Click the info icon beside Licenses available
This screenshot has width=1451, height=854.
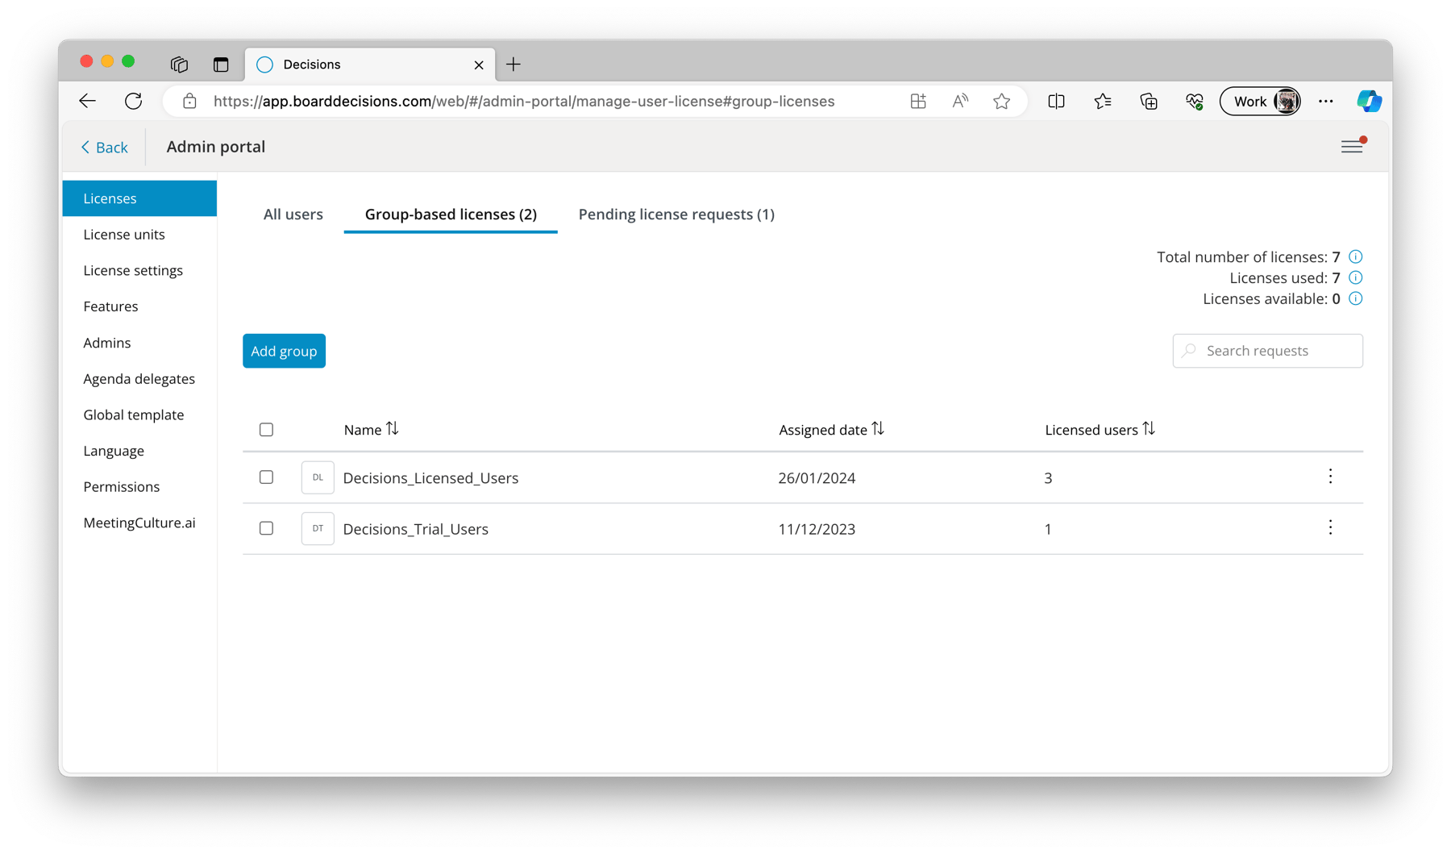[1355, 298]
